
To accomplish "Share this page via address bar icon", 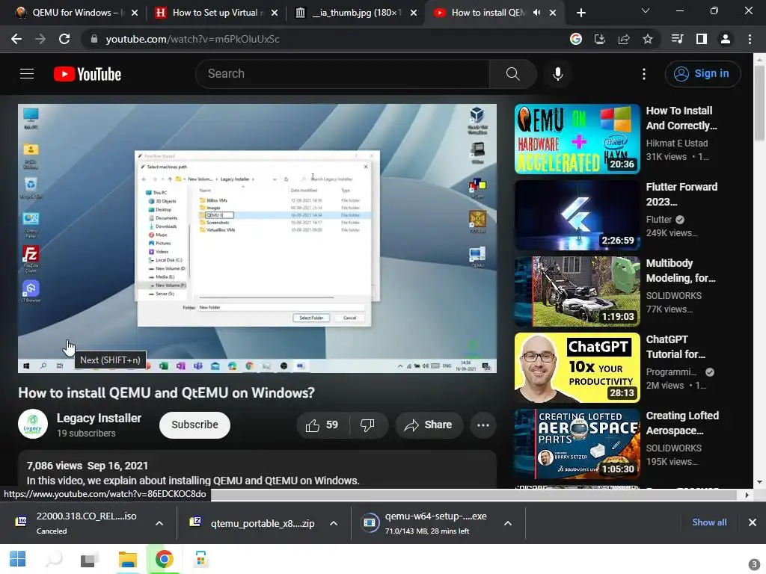I will 624,39.
